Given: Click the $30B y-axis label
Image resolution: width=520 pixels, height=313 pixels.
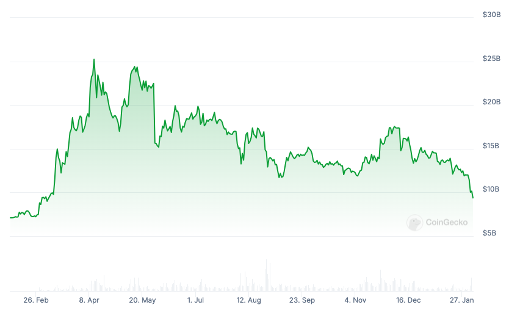Looking at the screenshot, I should coord(491,14).
